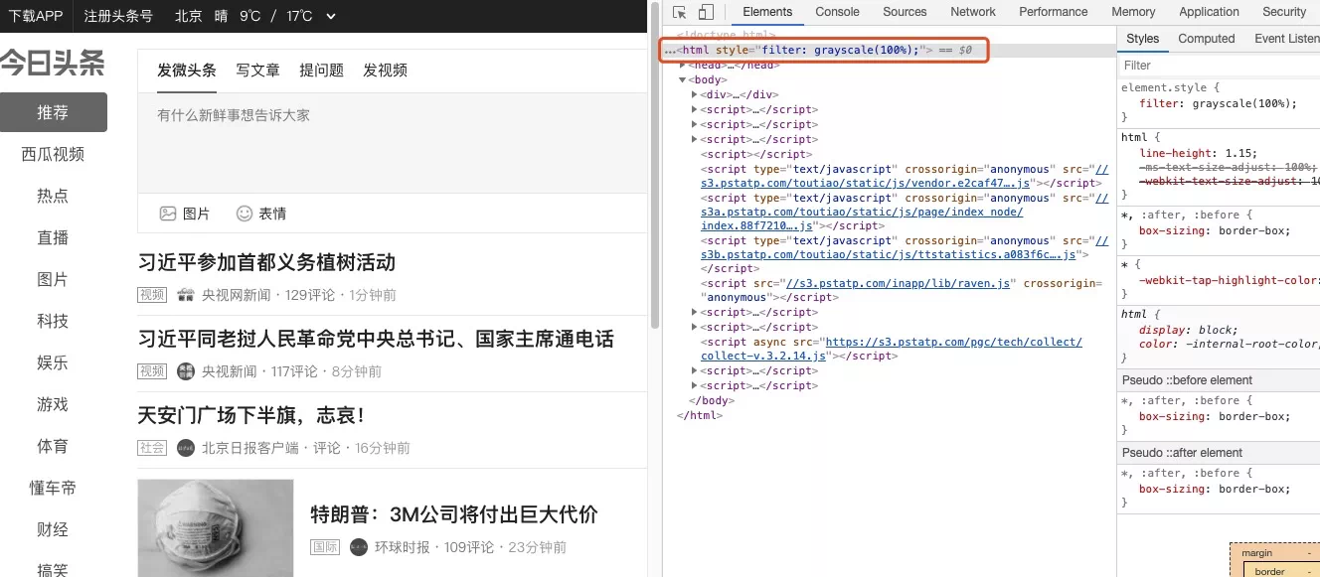Click the 环球时报 source avatar icon
Screen dimensions: 1320x577
359,547
